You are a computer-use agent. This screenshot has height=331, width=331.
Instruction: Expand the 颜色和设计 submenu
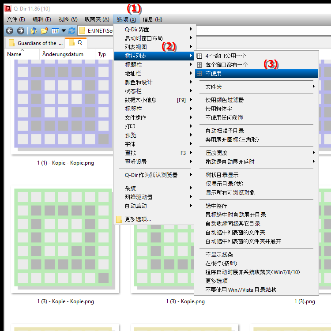154,83
